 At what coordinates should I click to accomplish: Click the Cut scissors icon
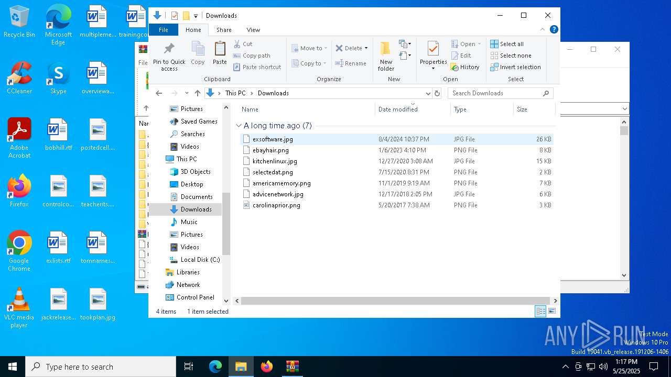[237, 44]
